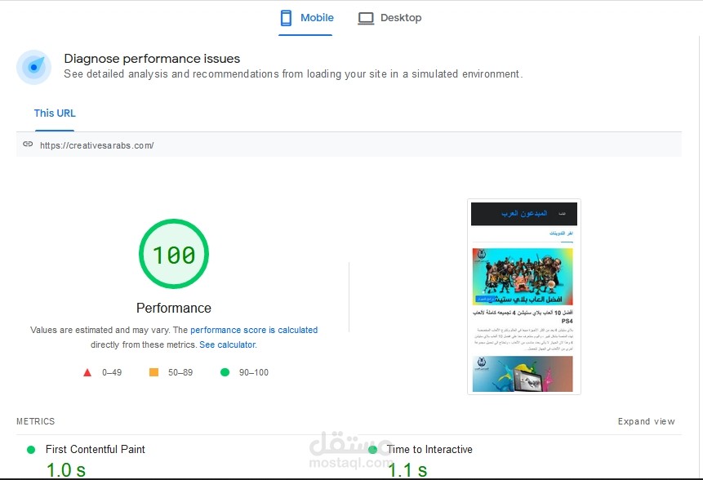Click the green dot beside First Contentful Paint
This screenshot has height=480, width=703.
pos(31,450)
